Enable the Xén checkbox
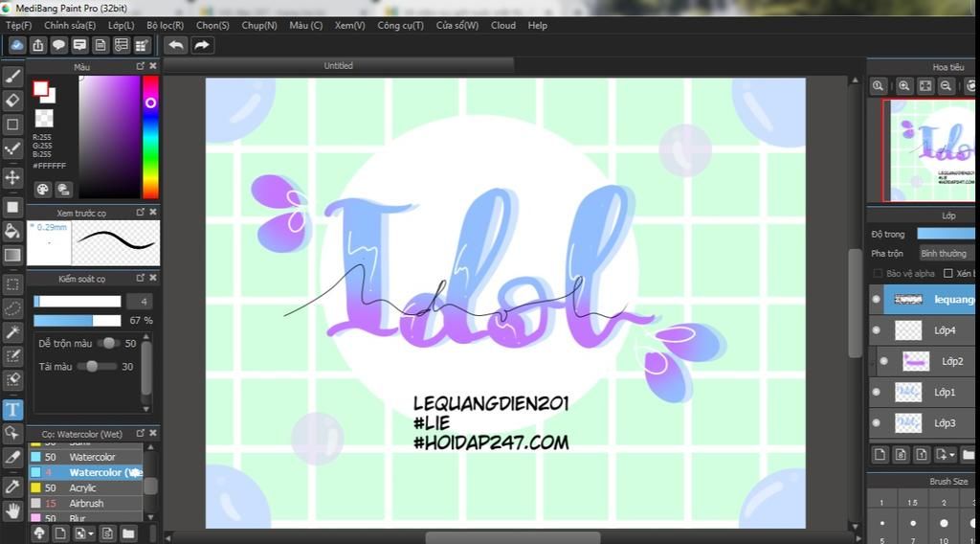980x544 pixels. pyautogui.click(x=948, y=273)
